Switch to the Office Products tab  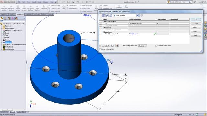(48, 14)
